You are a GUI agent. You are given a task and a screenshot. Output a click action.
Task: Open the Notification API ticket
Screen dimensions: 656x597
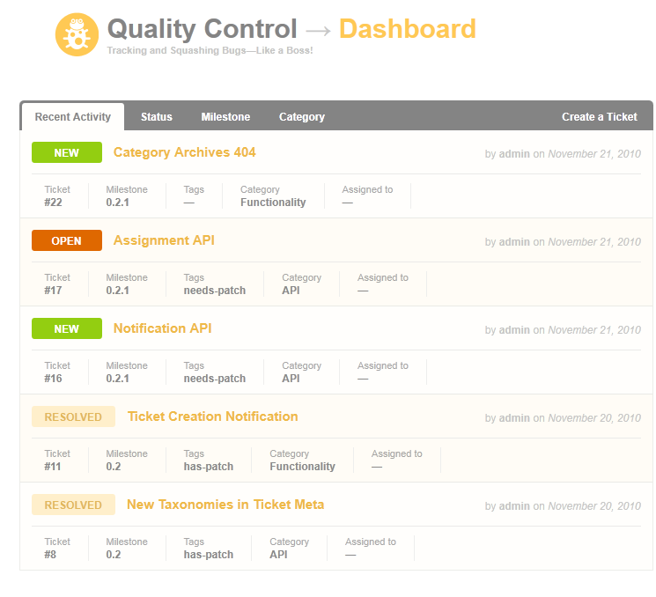pos(163,328)
